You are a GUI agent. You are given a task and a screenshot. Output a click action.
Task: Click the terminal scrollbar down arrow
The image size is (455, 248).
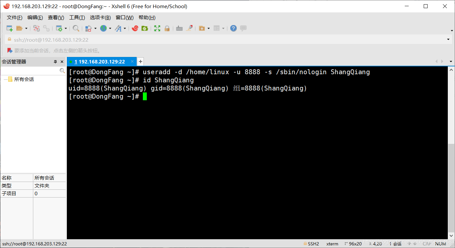pos(451,236)
